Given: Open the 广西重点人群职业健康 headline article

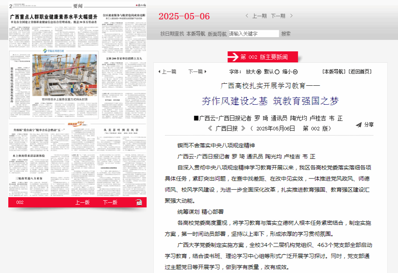Looking at the screenshot, I should 53,17.
